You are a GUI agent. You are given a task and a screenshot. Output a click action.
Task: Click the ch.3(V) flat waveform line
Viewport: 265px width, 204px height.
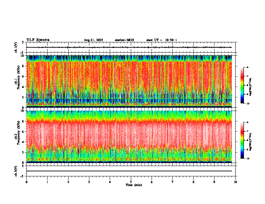pyautogui.click(x=129, y=171)
